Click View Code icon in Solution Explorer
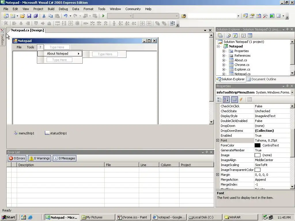This screenshot has height=221, width=295. point(243,35)
